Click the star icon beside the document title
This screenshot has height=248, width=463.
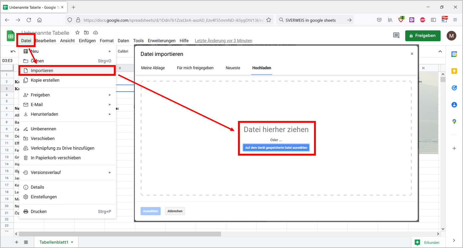click(77, 33)
